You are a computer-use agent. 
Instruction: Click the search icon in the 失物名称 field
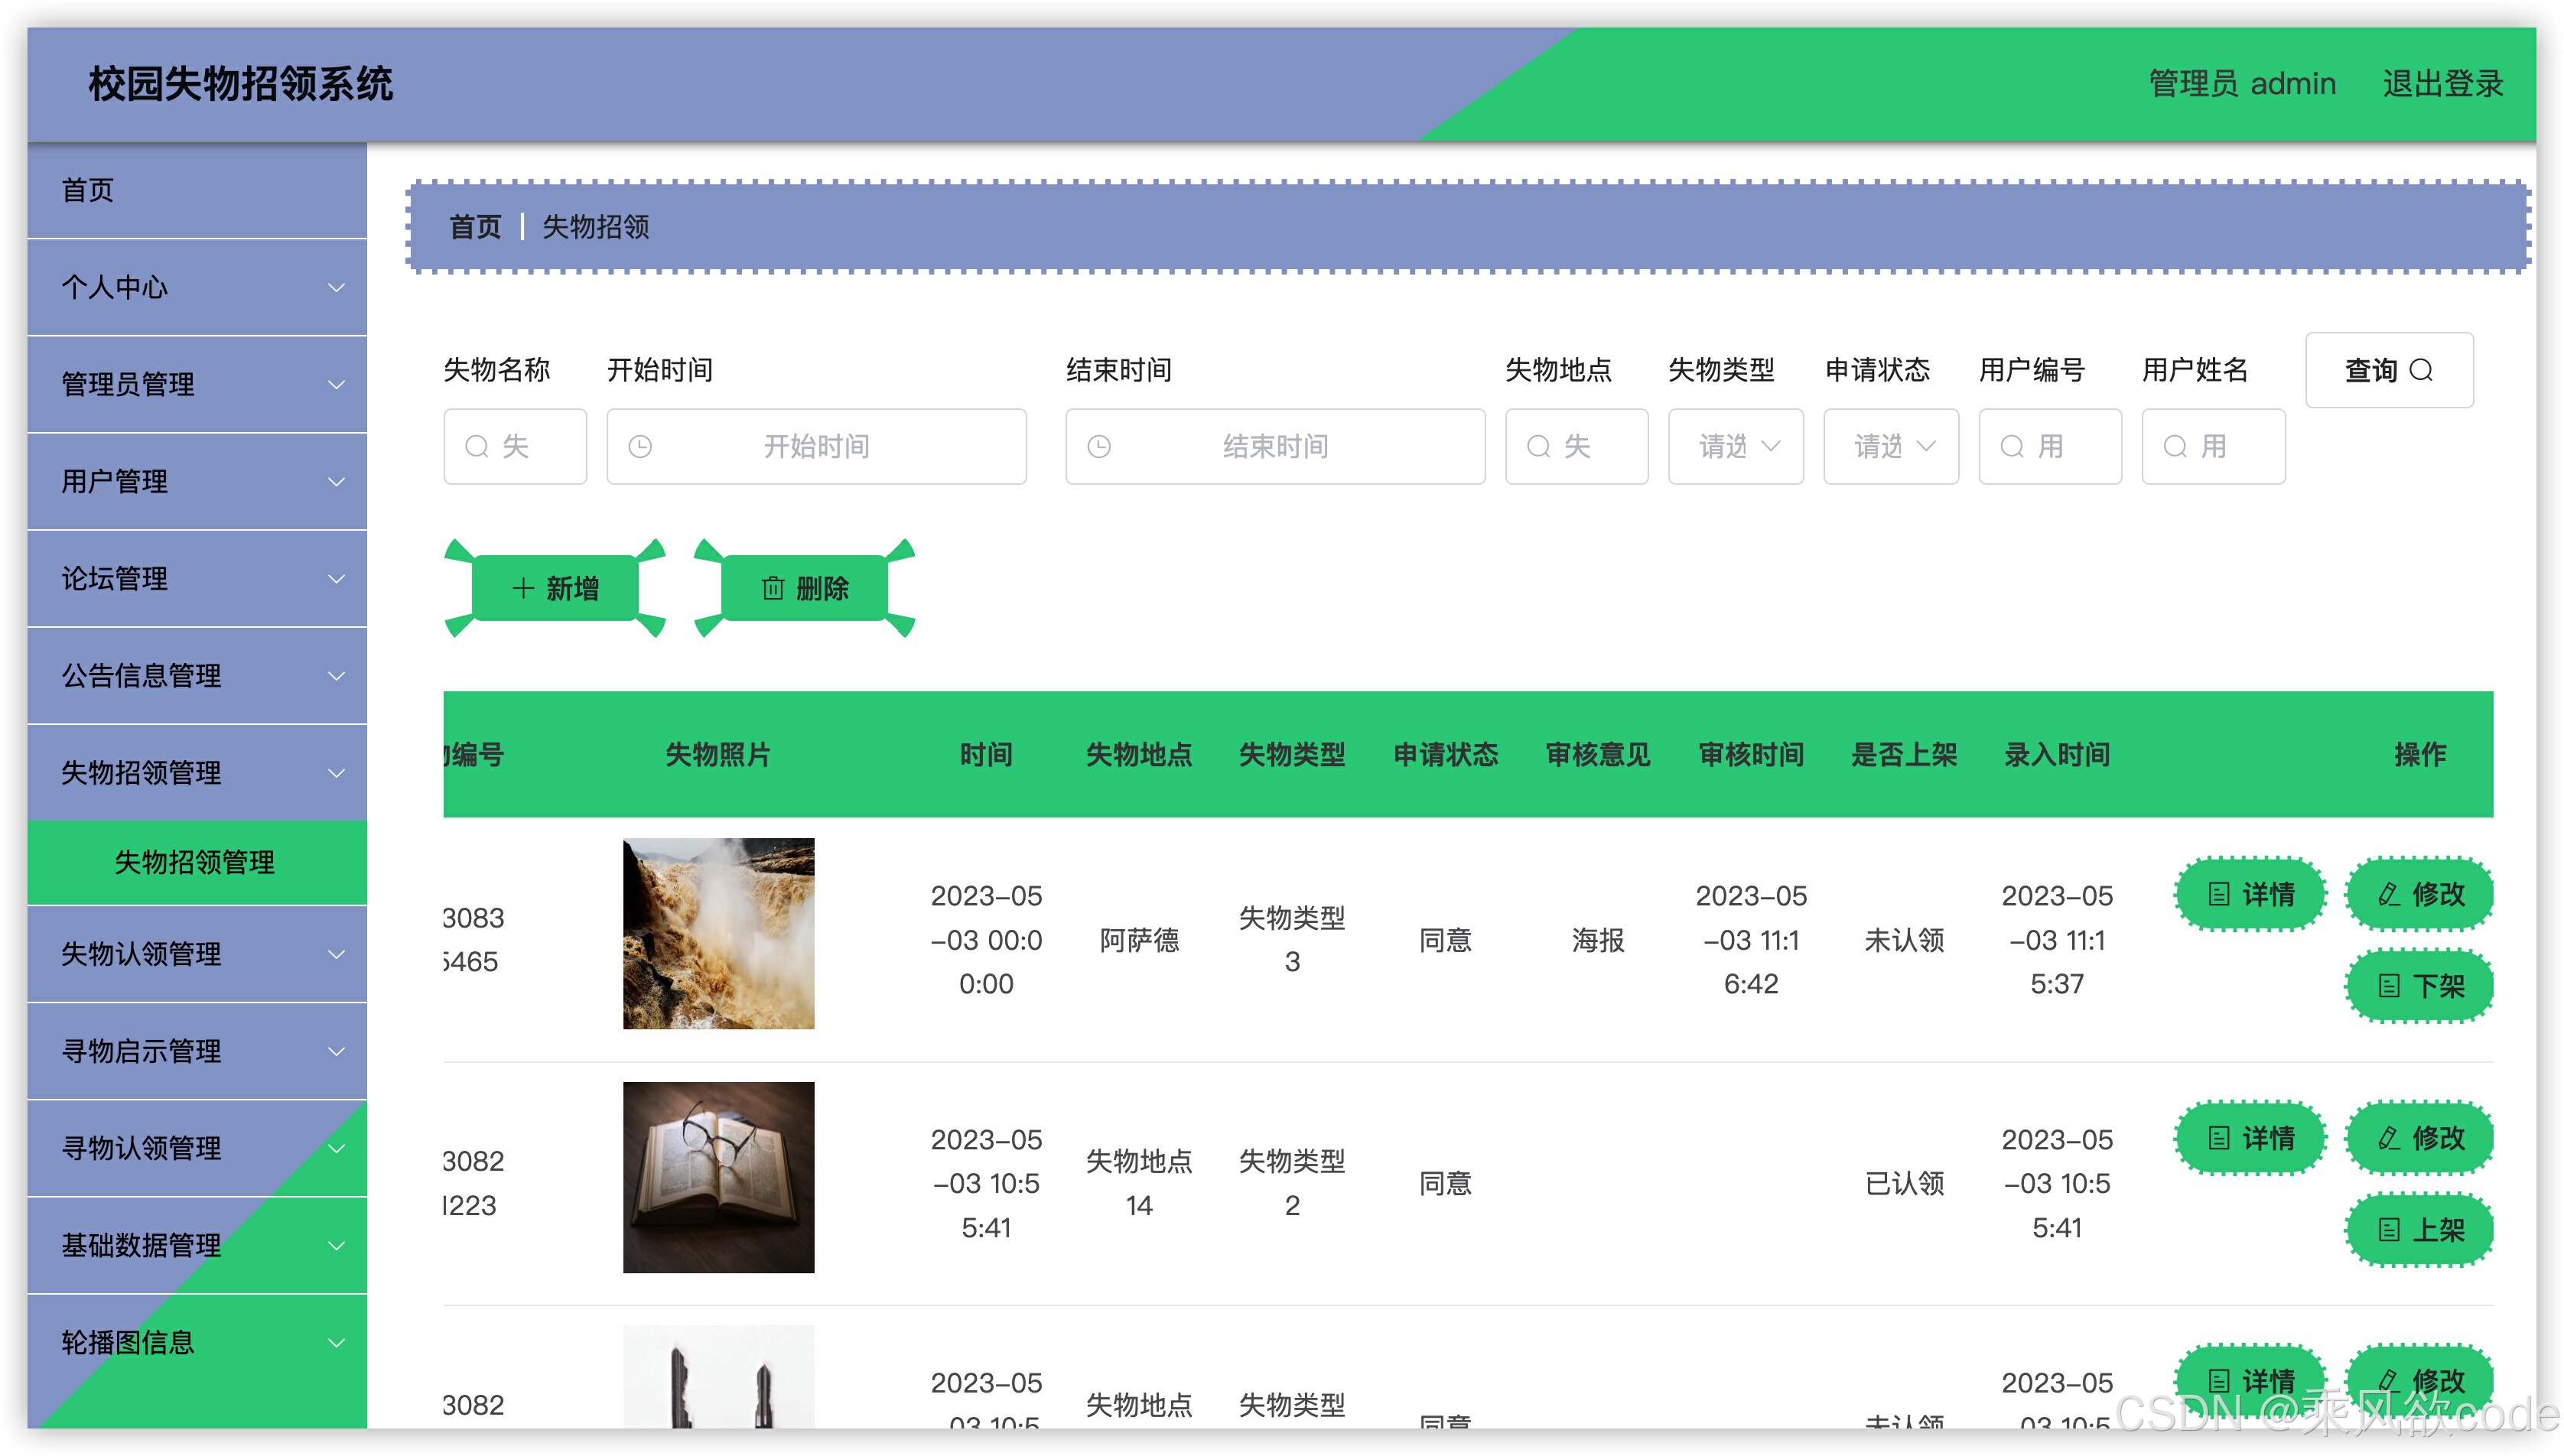[x=477, y=446]
